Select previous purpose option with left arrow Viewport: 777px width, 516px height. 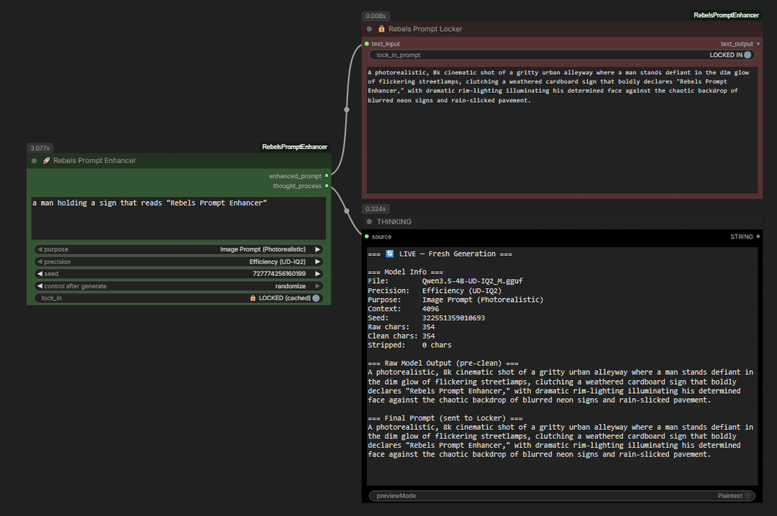(40, 249)
